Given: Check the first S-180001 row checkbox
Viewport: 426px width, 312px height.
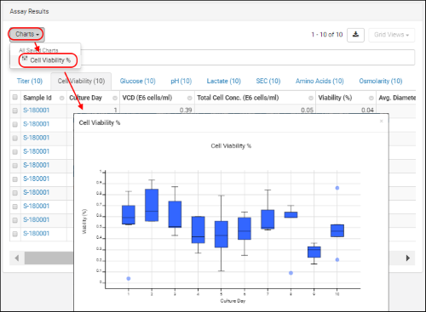Looking at the screenshot, I should click(15, 111).
